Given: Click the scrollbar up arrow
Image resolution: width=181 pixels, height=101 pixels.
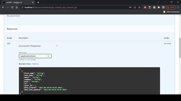Looking at the screenshot, I should (x=180, y=16).
